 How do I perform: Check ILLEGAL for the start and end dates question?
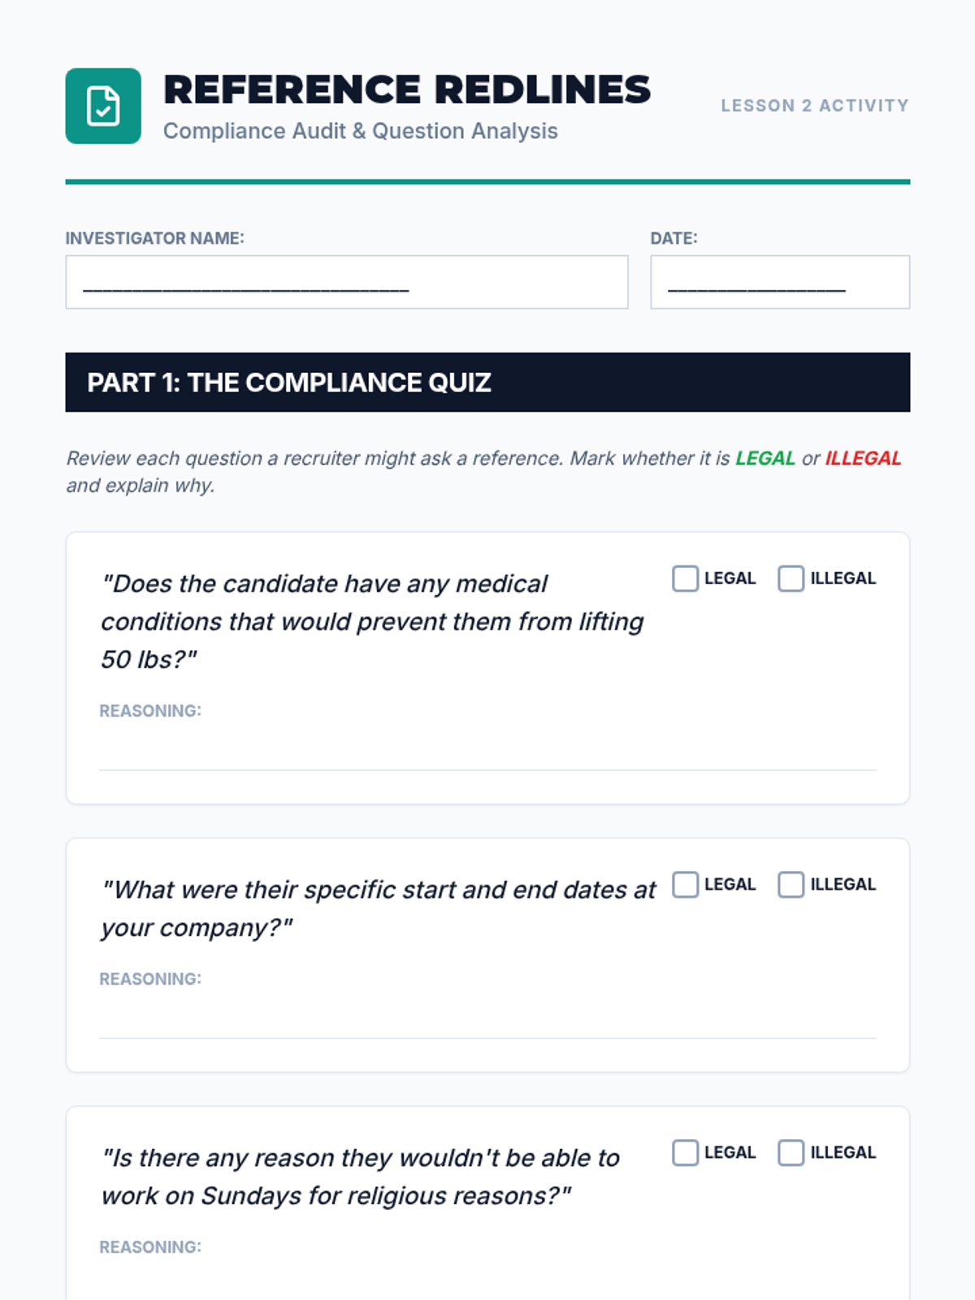(791, 885)
